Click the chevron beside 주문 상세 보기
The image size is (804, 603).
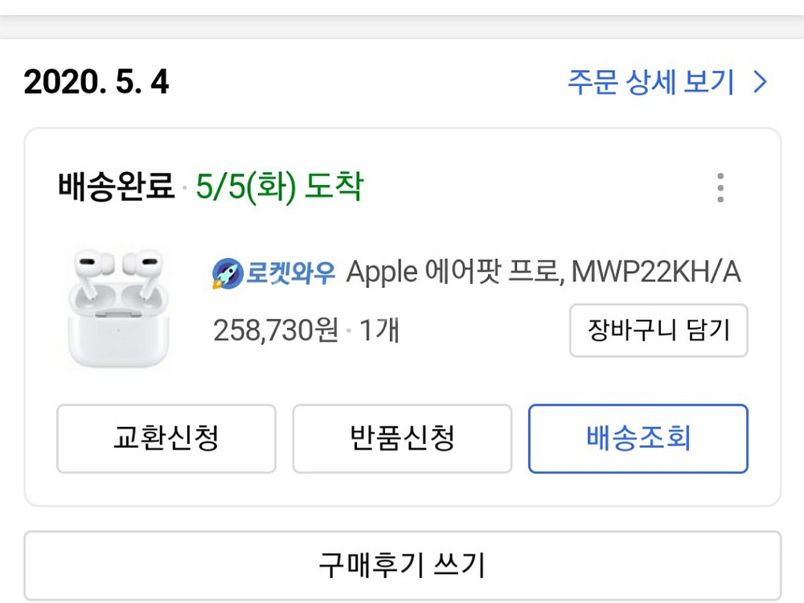(x=760, y=82)
